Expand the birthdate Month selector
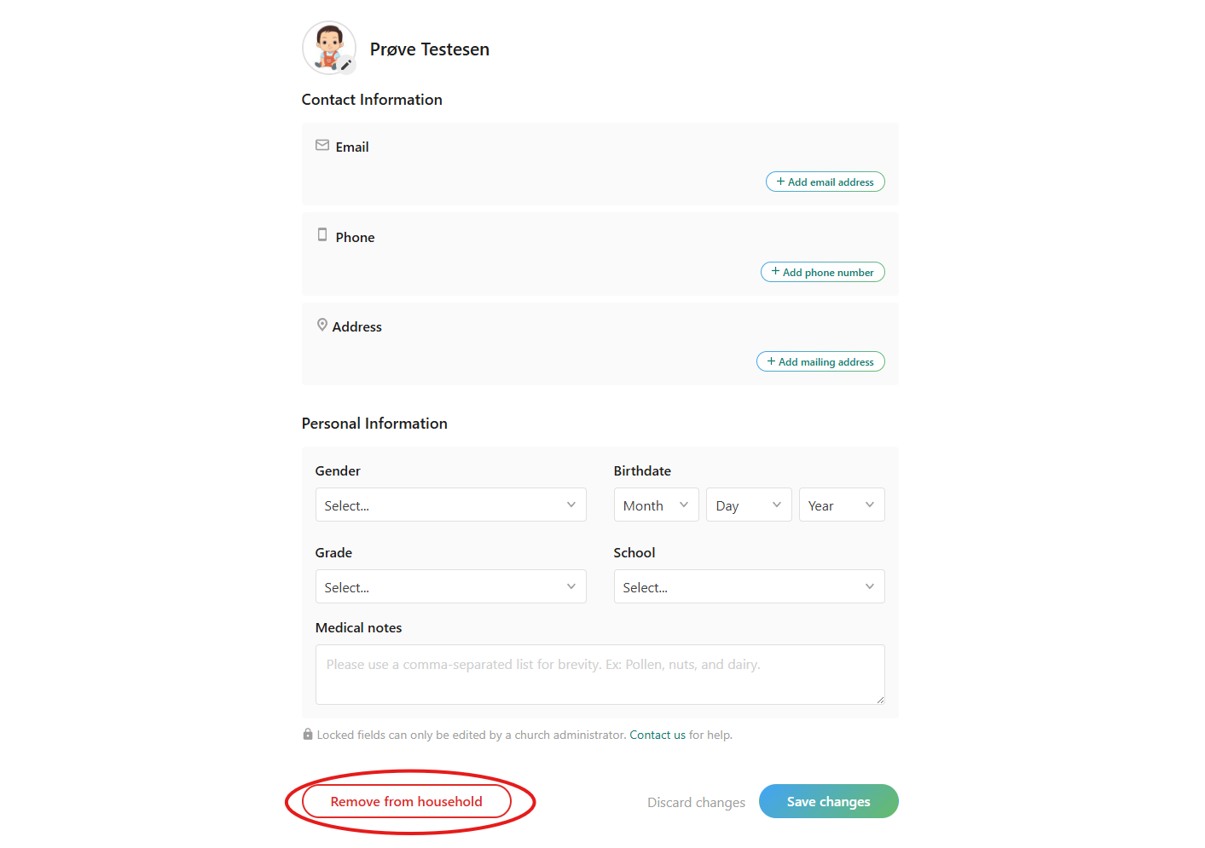Image resolution: width=1205 pixels, height=848 pixels. coord(656,505)
